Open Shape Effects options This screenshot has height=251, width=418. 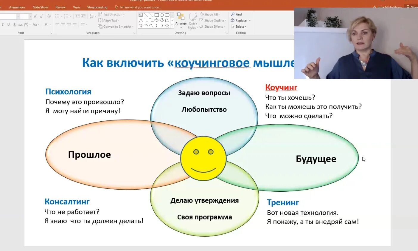pyautogui.click(x=212, y=27)
